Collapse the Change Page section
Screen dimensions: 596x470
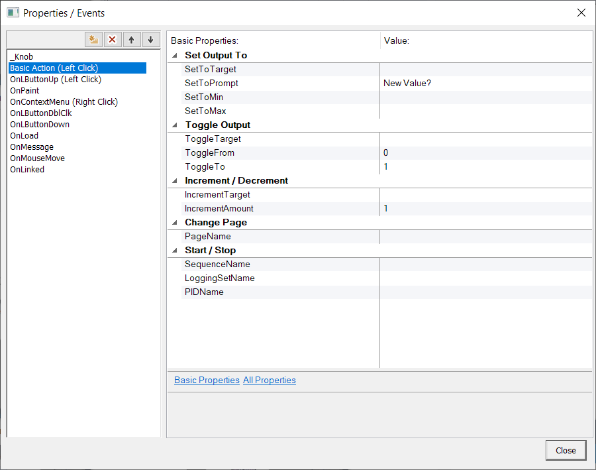point(175,223)
